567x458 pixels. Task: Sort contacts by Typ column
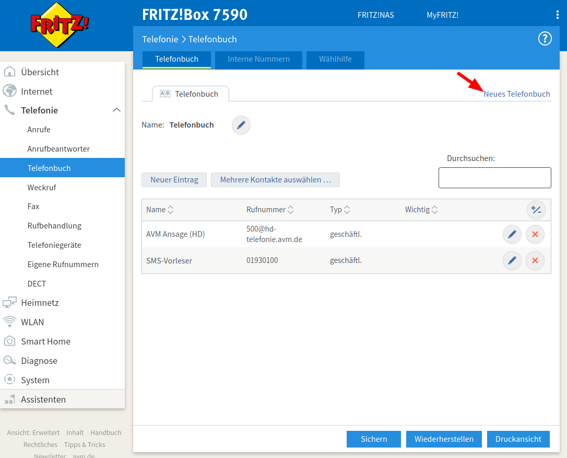point(340,210)
